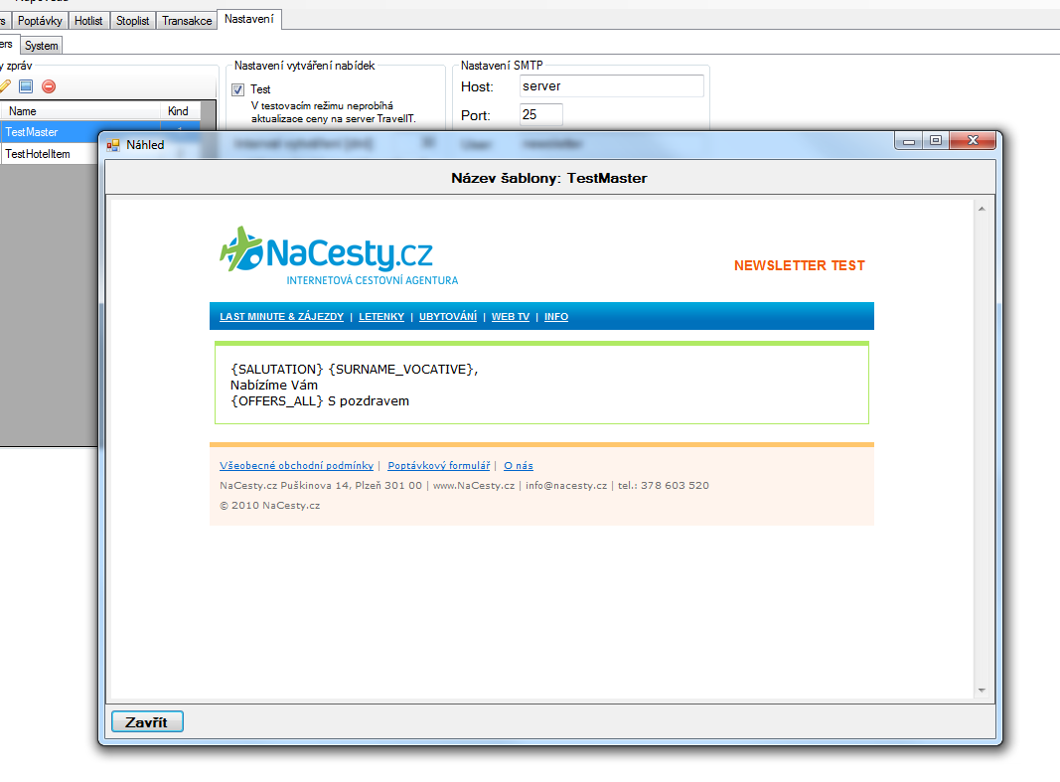This screenshot has width=1060, height=782.
Task: Click the red delete template icon
Action: tap(49, 86)
